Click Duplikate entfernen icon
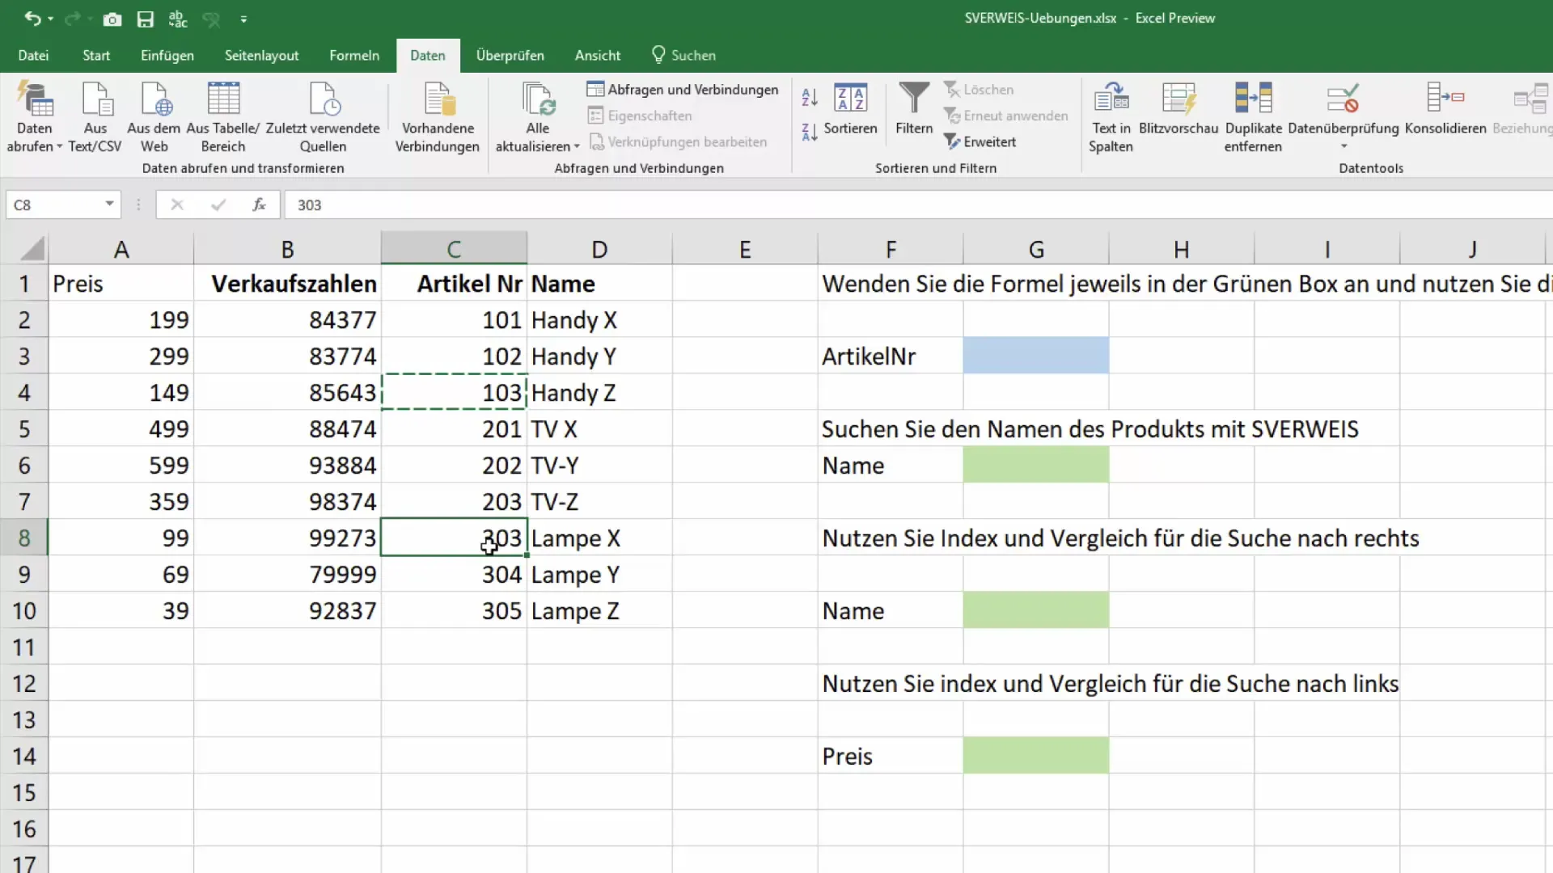Viewport: 1553px width, 873px height. (x=1253, y=117)
